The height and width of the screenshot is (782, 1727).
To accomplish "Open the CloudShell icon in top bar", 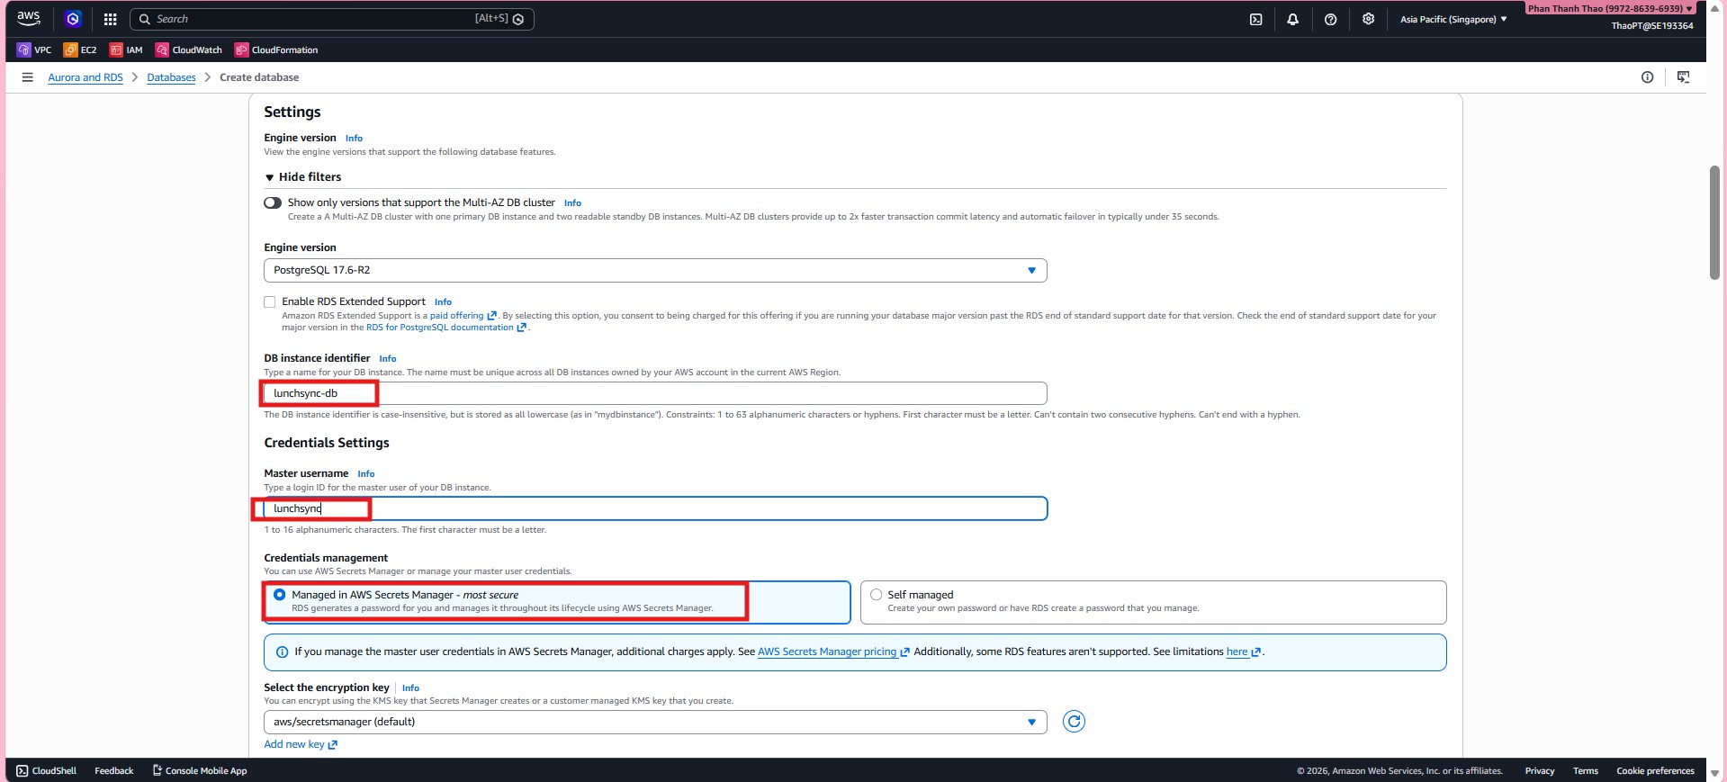I will [1255, 19].
